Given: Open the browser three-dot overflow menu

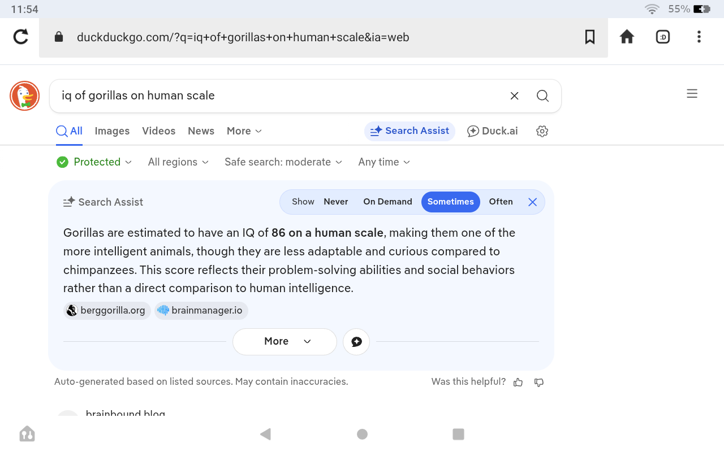Looking at the screenshot, I should click(x=699, y=37).
